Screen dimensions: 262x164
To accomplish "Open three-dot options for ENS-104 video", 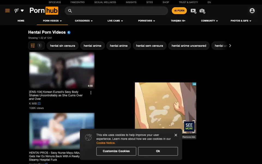I will (91, 93).
